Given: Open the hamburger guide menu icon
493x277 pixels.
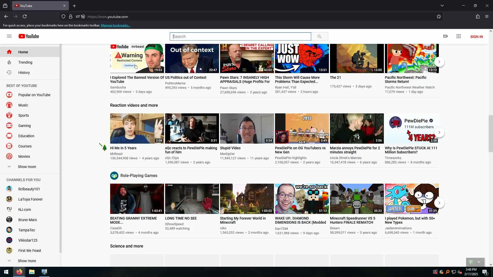Looking at the screenshot, I should tap(9, 36).
